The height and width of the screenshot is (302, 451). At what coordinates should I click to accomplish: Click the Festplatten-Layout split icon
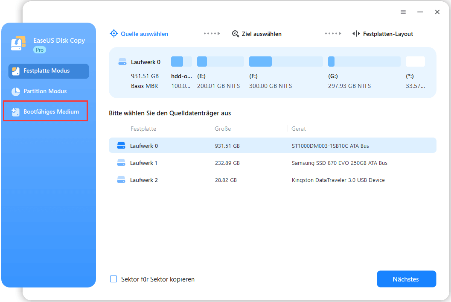(x=356, y=34)
